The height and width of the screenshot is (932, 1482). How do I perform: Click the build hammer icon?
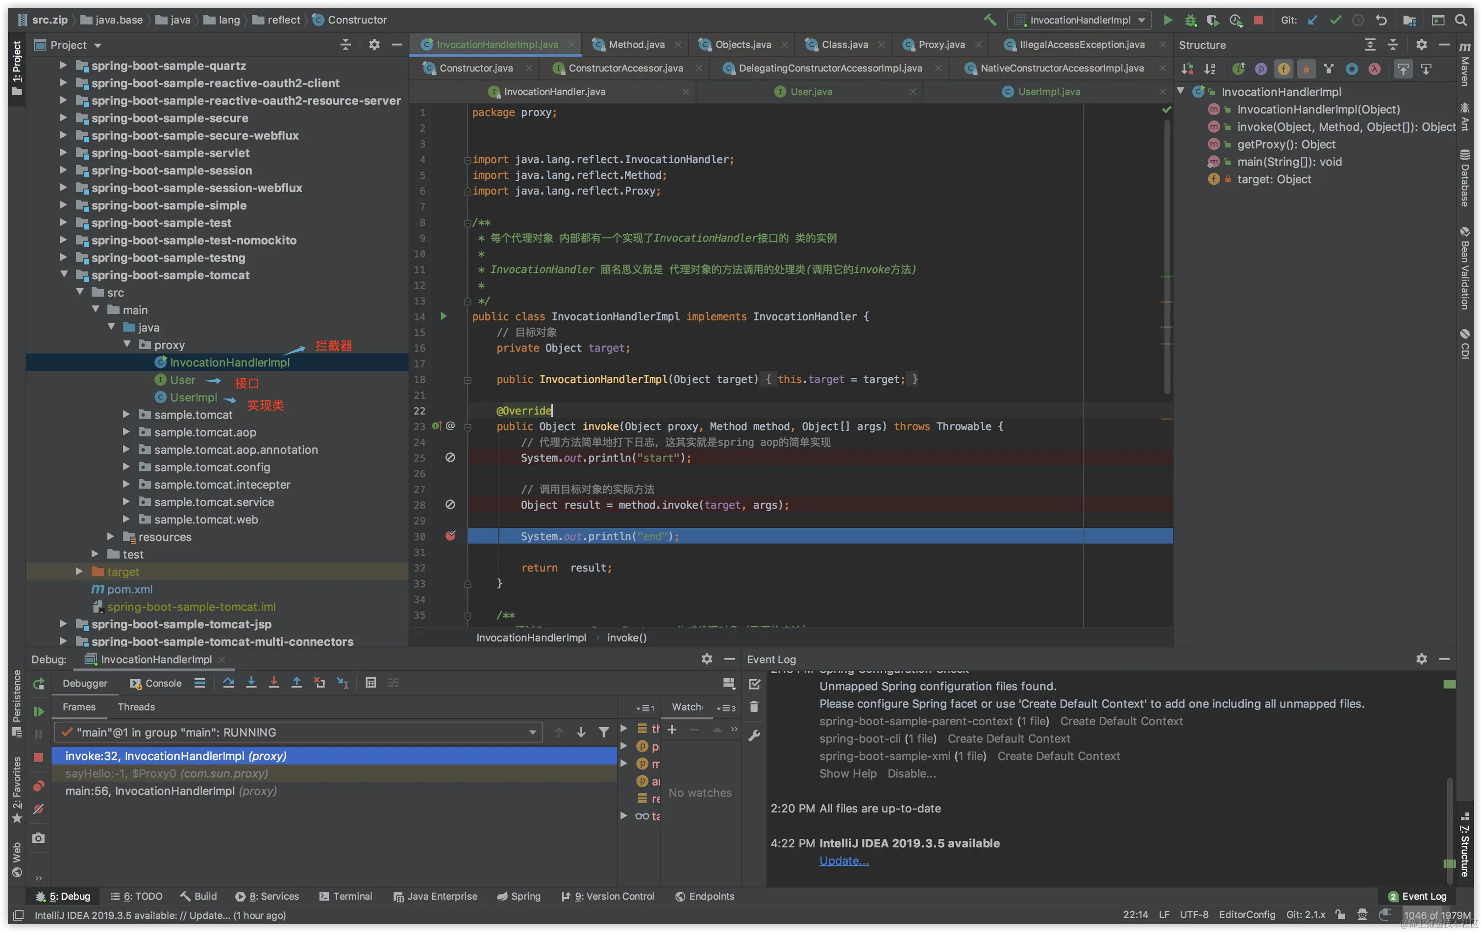click(989, 20)
